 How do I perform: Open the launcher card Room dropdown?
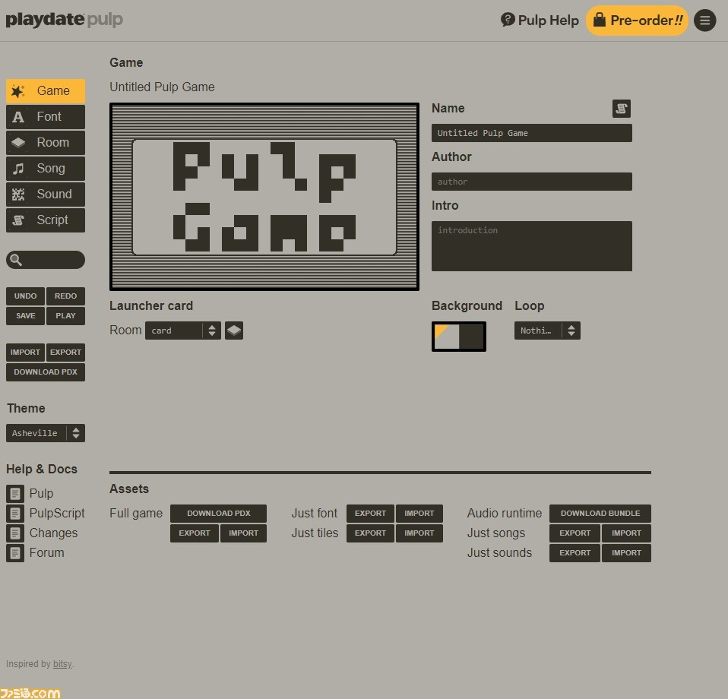click(x=183, y=331)
